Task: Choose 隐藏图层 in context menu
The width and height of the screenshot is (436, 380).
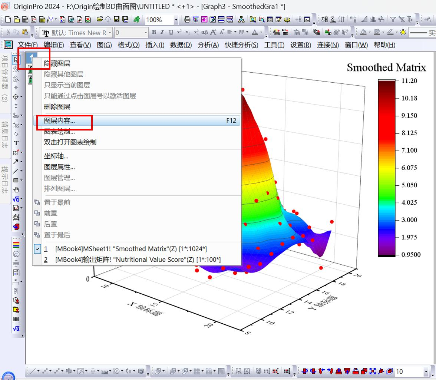Action: click(x=137, y=64)
